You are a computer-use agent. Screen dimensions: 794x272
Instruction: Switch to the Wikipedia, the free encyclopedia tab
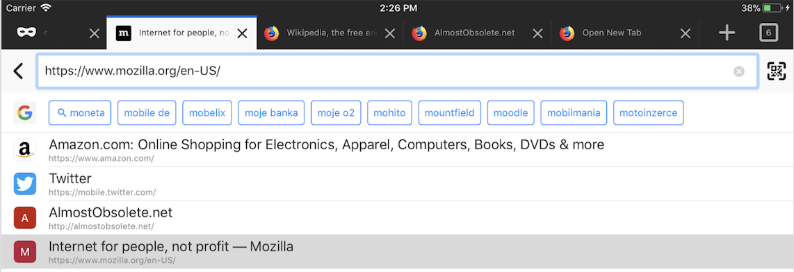tap(329, 33)
